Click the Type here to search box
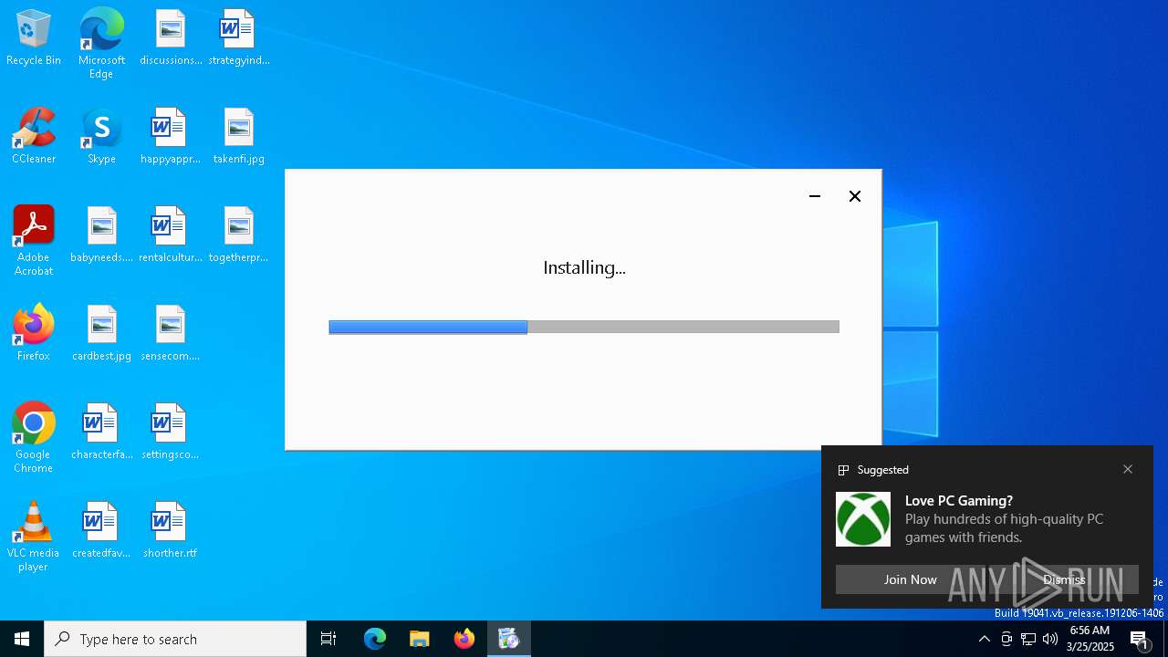 pos(175,639)
